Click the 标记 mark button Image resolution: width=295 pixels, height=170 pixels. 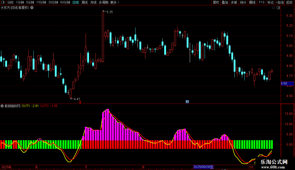tap(270, 2)
